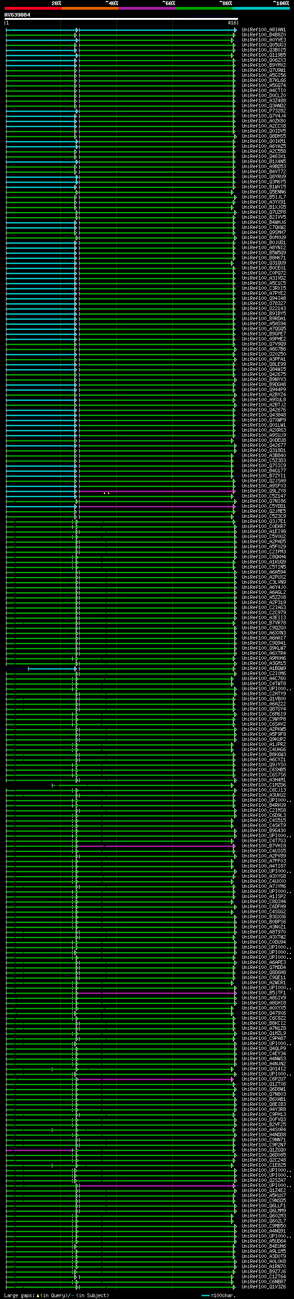Select label UniRef100_Q2JSA9
This screenshot has width=294, height=1299.
(x=263, y=481)
